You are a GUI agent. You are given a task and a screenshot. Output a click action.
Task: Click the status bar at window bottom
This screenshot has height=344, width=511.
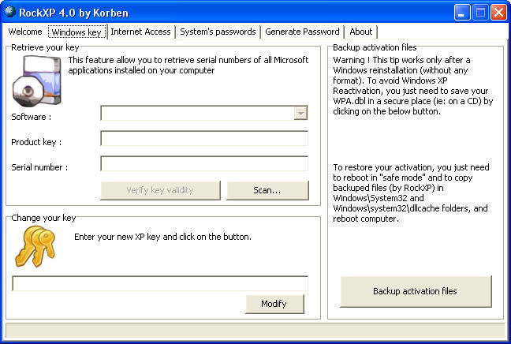click(255, 331)
